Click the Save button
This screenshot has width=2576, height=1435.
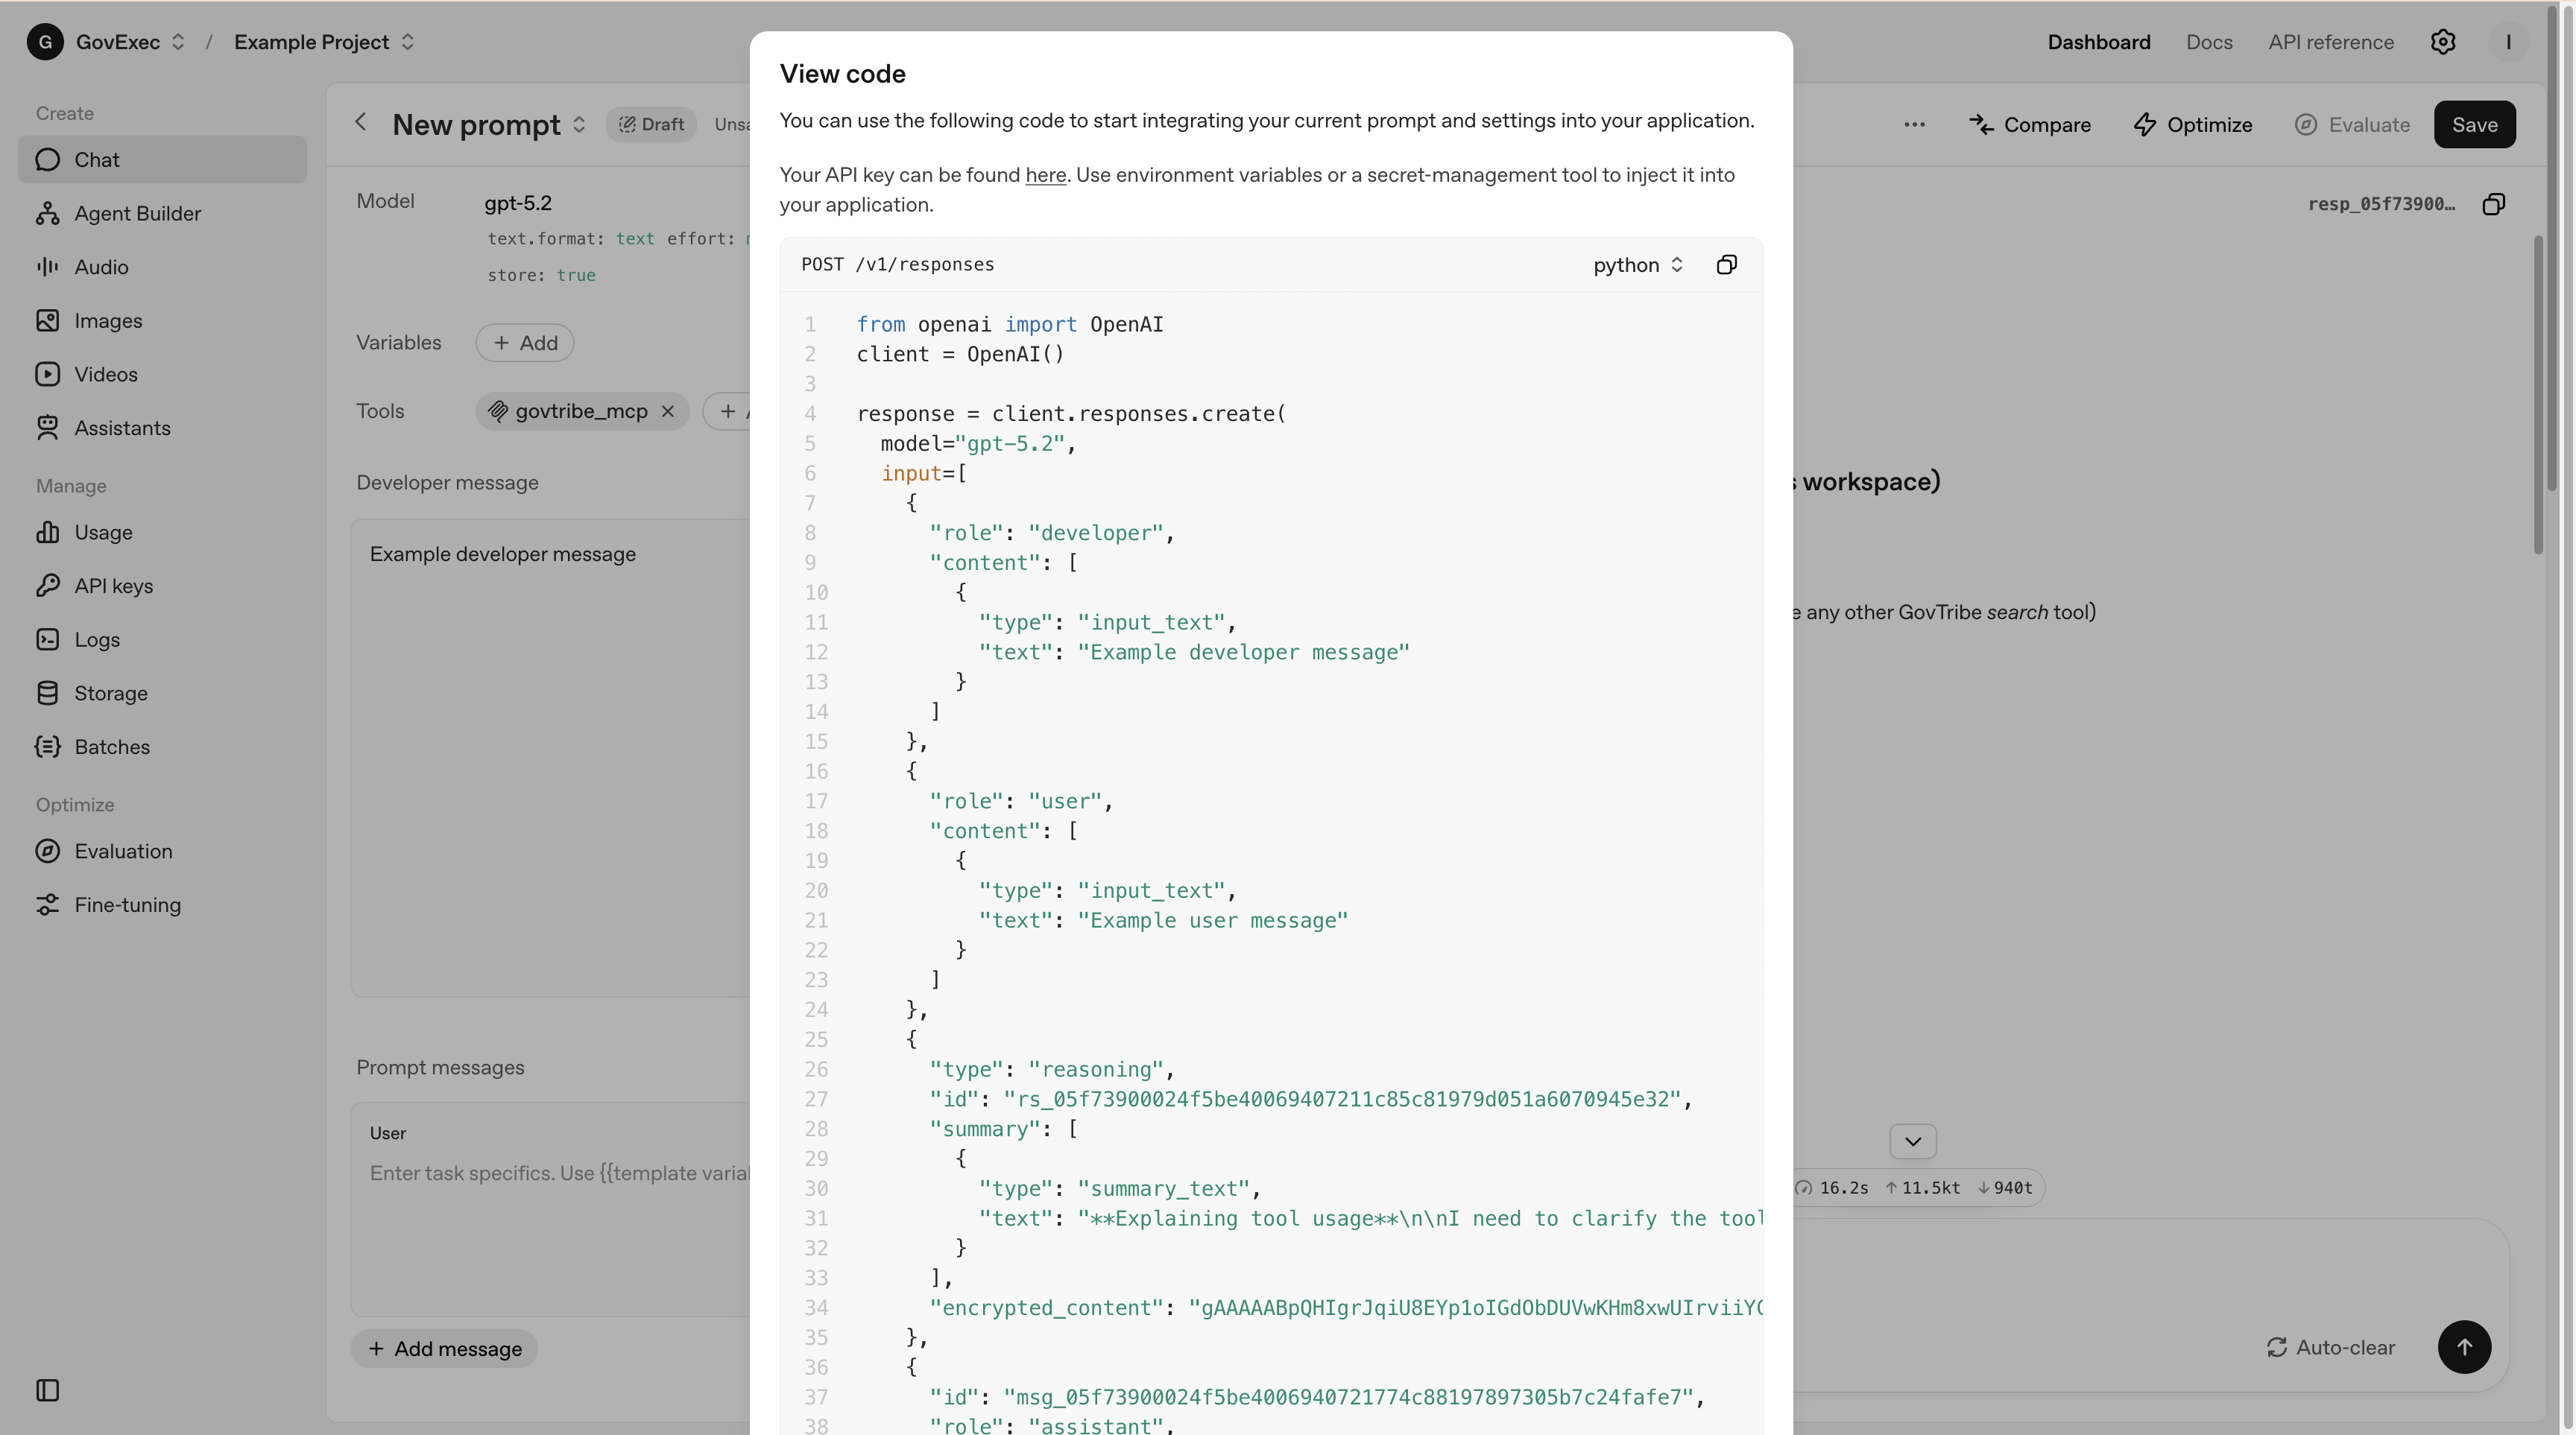coord(2474,125)
